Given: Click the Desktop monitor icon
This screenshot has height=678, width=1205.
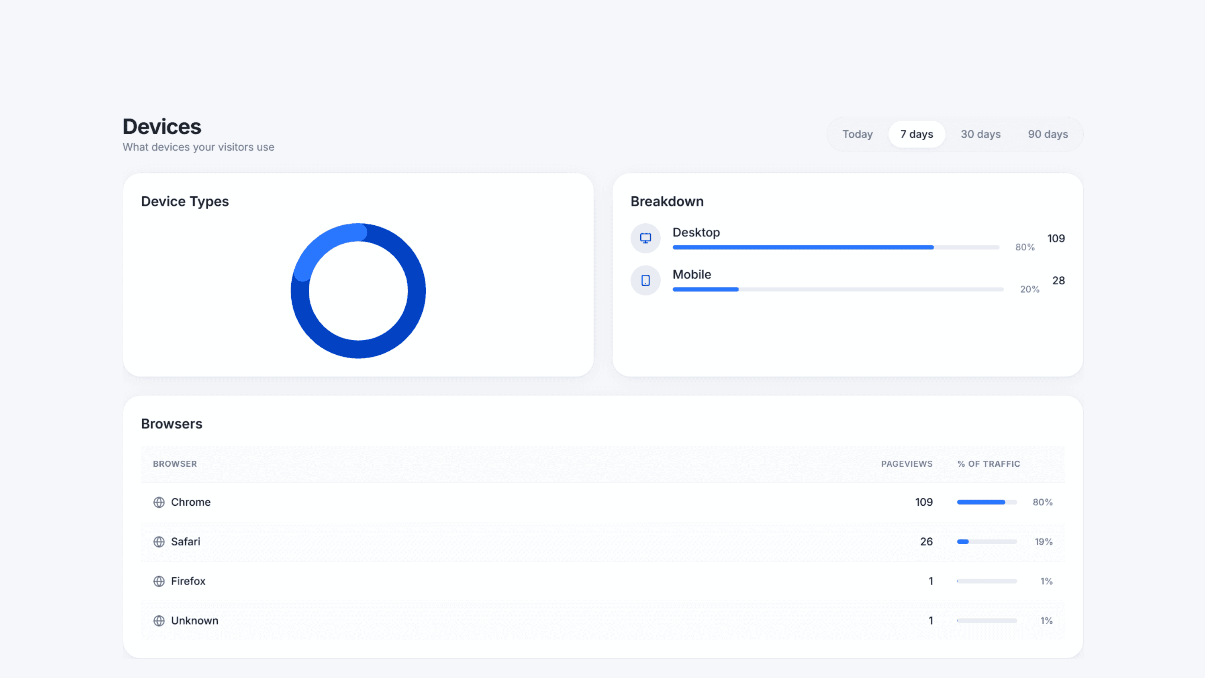Looking at the screenshot, I should click(645, 238).
